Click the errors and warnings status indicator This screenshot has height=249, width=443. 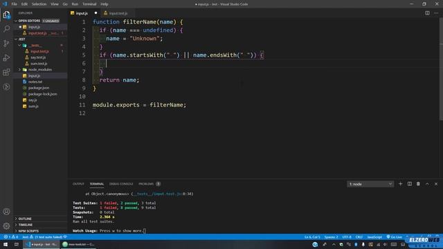coord(11,237)
